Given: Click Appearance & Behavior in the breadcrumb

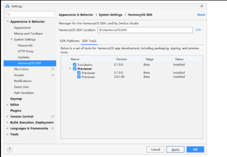Looking at the screenshot, I should point(76,15).
